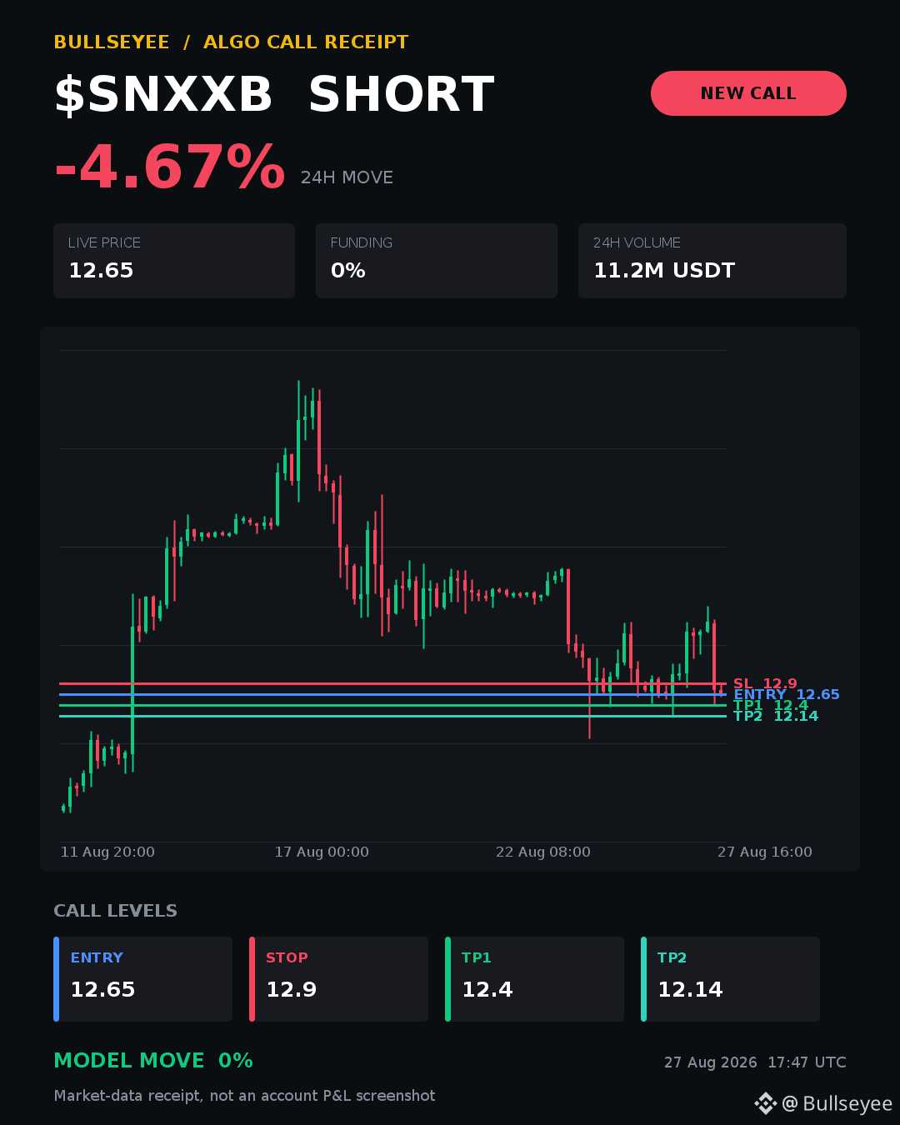Click the SL 12.9 chart line label
The height and width of the screenshot is (1125, 900).
(765, 683)
